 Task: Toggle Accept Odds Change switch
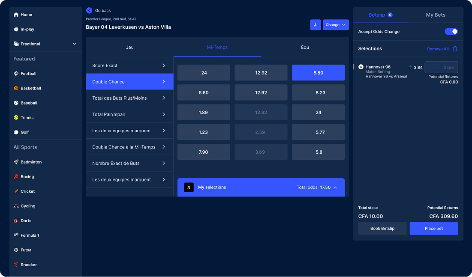(451, 32)
